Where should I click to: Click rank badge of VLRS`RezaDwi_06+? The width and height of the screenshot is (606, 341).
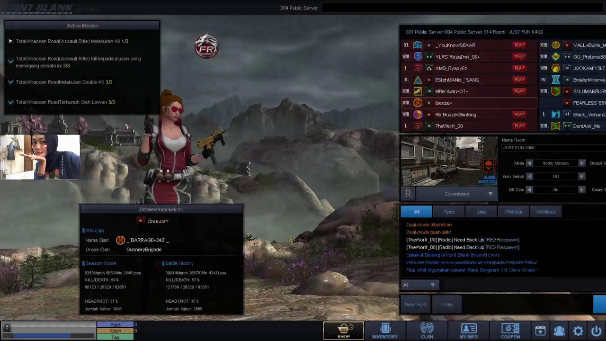(418, 56)
